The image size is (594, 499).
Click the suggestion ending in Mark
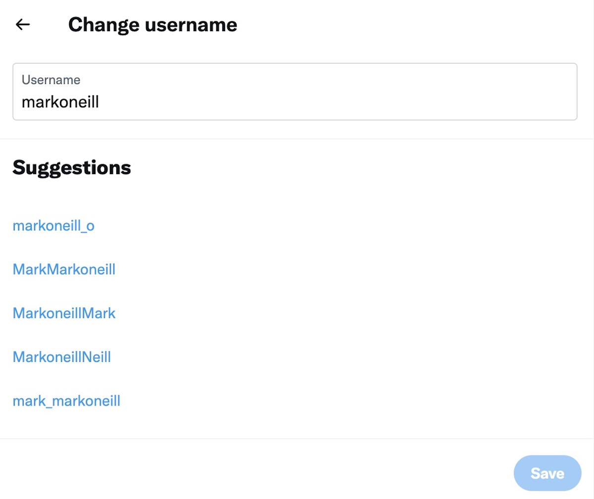pyautogui.click(x=64, y=313)
